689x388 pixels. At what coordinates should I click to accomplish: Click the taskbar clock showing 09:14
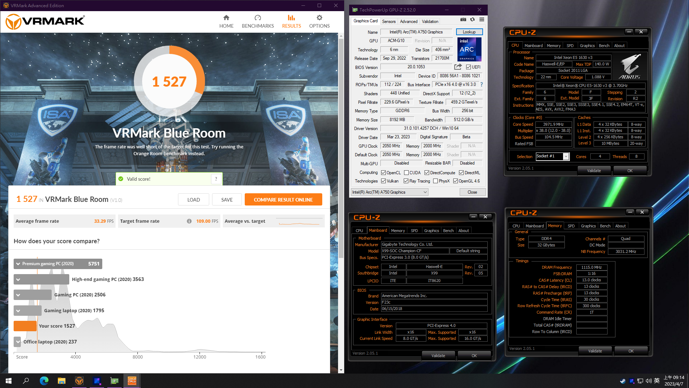click(674, 381)
